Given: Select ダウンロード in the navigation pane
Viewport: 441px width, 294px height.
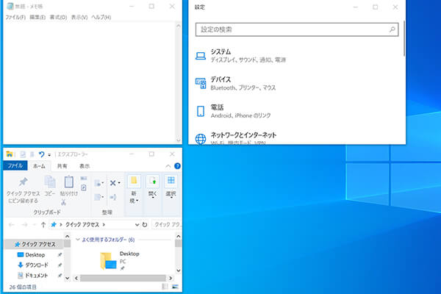Looking at the screenshot, I should pos(37,265).
